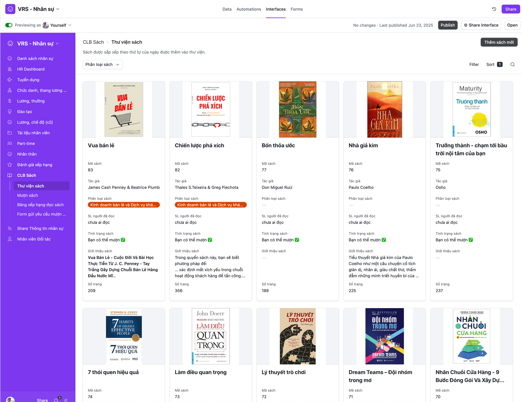
Task: Click the profile avatar at sidebar bottom
Action: click(x=10, y=400)
